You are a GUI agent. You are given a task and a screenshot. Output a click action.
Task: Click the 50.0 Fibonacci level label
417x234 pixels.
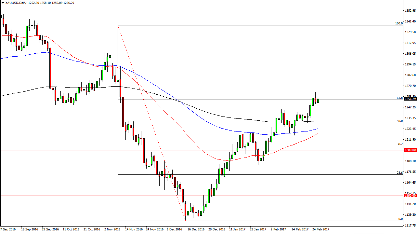[400, 121]
